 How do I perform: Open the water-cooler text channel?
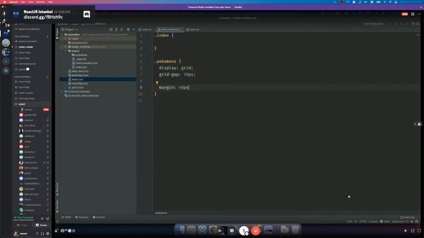[x=26, y=47]
